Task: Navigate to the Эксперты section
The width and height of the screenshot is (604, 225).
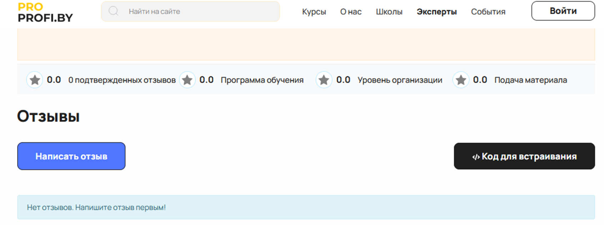Action: coord(436,11)
